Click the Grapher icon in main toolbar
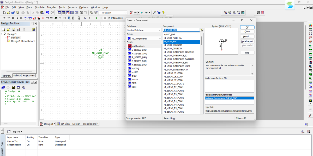Viewport: 313px width, 156px height. point(77,12)
